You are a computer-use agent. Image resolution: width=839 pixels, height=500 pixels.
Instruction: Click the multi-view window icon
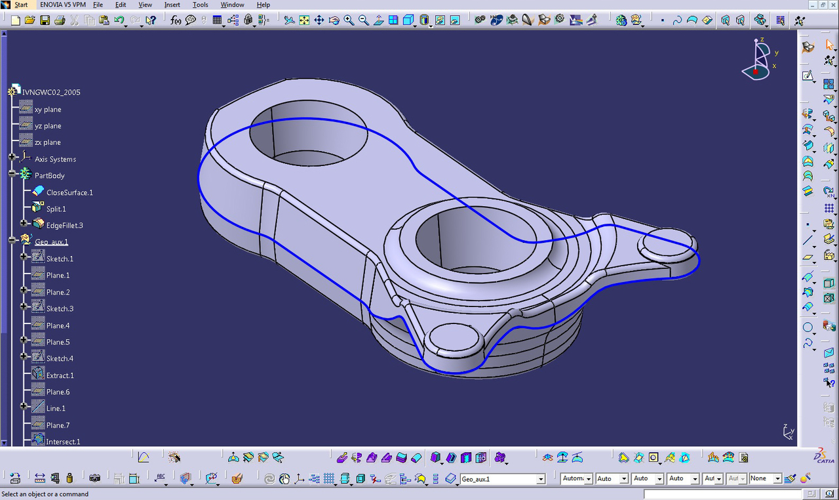click(x=393, y=20)
